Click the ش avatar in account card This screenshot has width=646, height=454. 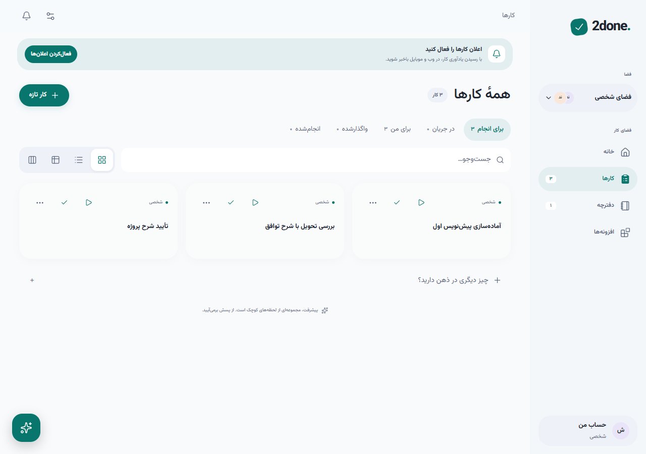click(621, 431)
